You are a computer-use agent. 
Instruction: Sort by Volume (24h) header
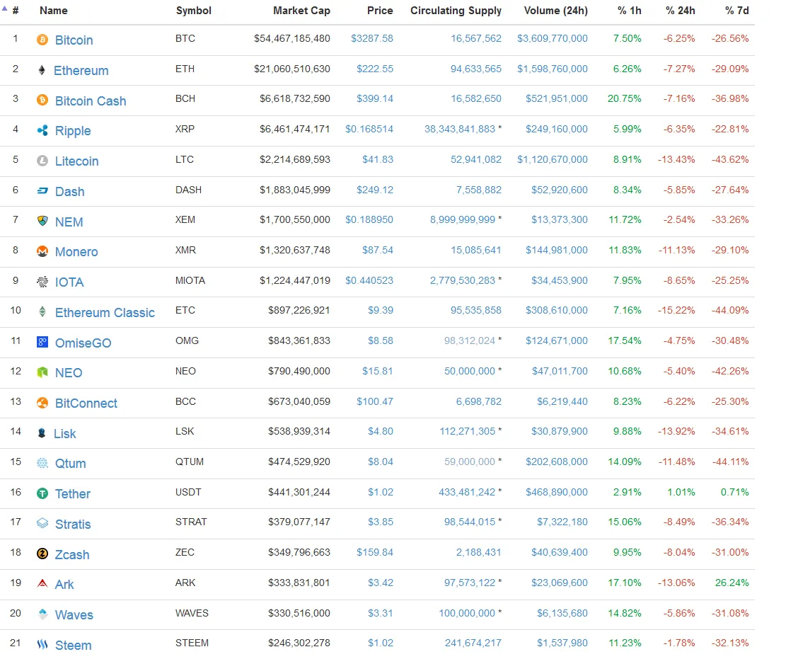556,11
